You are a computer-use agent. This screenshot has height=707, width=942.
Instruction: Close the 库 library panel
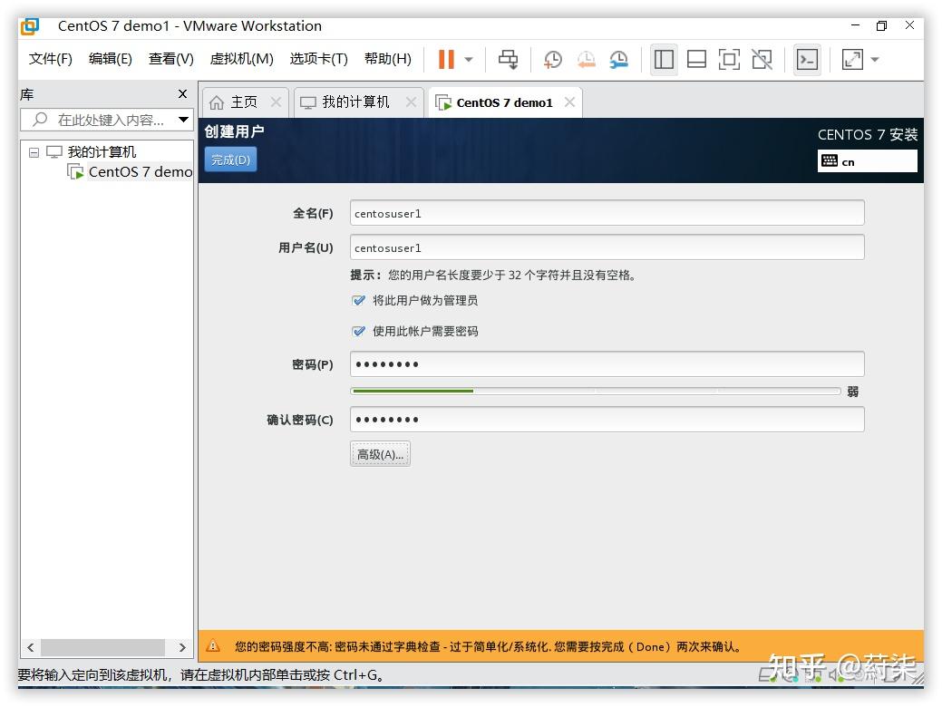pyautogui.click(x=182, y=93)
